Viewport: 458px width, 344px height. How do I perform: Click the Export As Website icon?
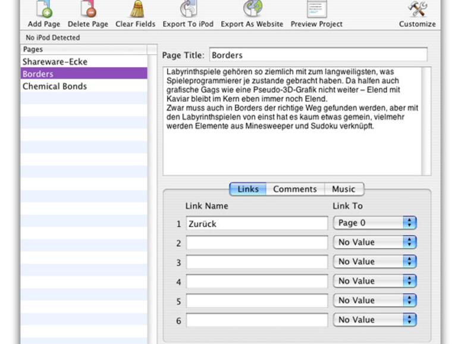click(x=252, y=10)
